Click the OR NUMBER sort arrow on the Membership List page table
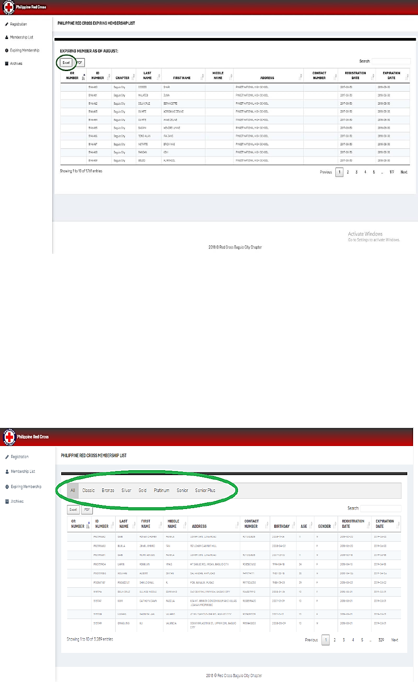 (88, 526)
